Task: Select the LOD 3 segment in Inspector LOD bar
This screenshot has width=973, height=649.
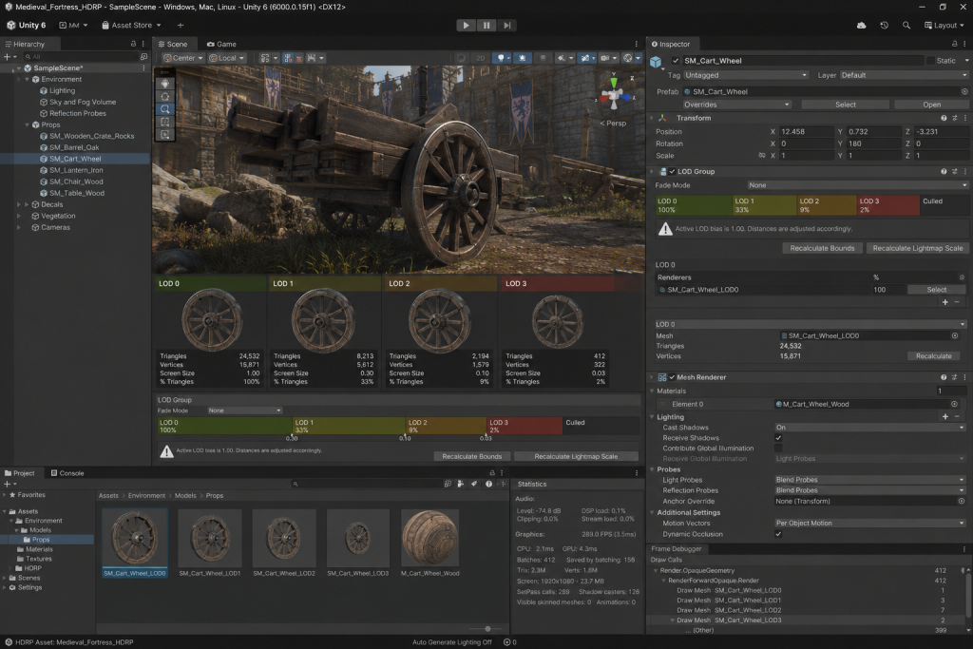Action: (x=888, y=205)
